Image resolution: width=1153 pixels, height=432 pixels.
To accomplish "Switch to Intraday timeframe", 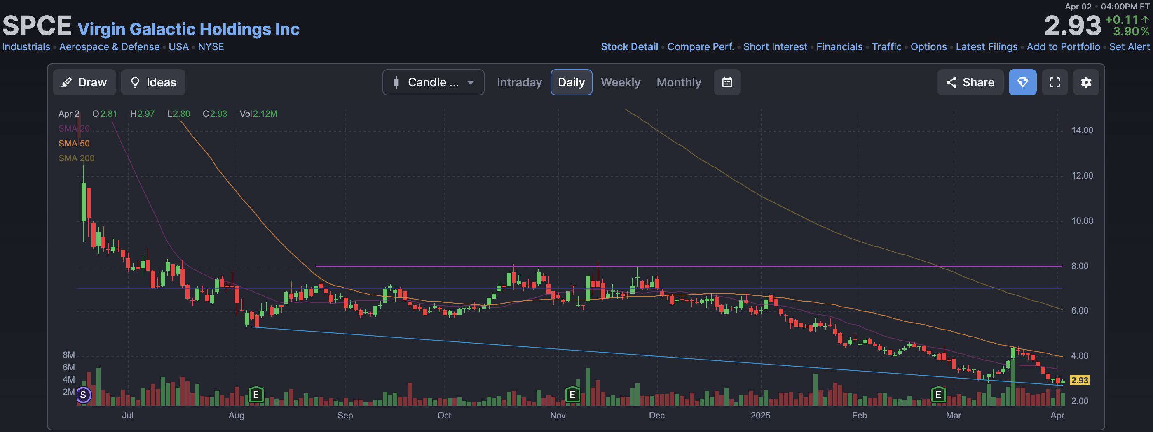I will point(519,82).
